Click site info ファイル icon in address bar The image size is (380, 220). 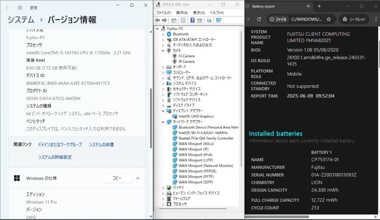(278, 19)
